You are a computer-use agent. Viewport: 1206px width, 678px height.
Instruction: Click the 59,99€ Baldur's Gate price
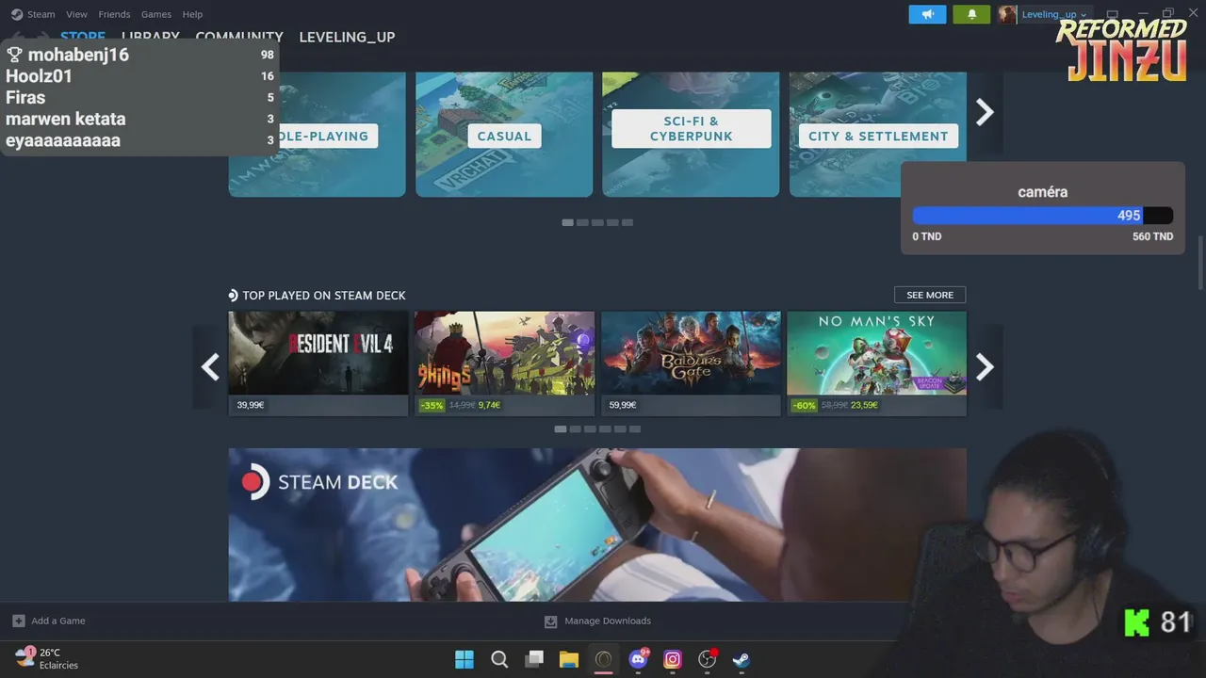(622, 405)
